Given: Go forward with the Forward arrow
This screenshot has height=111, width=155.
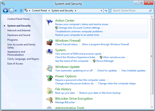Looking at the screenshot, I should [x=11, y=10].
